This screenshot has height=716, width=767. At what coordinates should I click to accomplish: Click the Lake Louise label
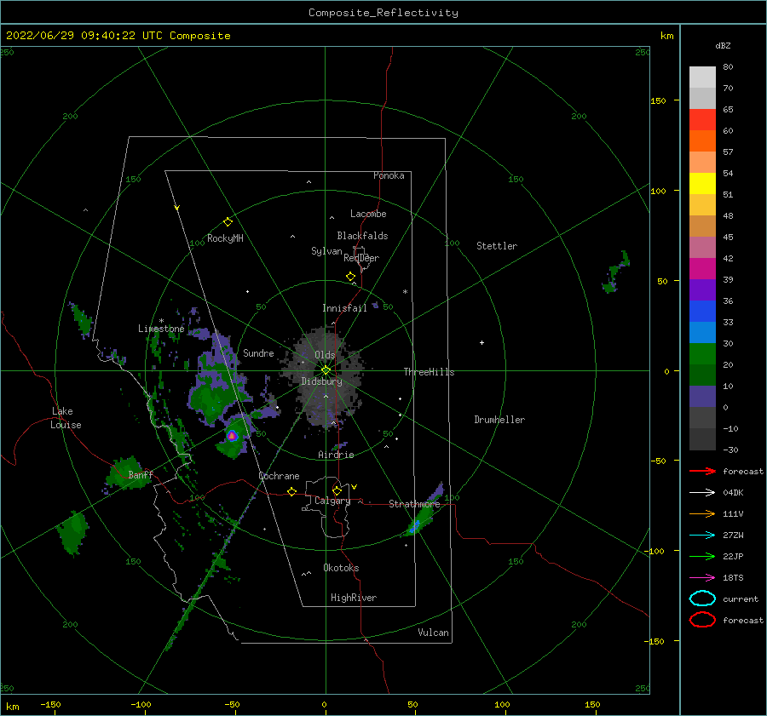coord(66,418)
